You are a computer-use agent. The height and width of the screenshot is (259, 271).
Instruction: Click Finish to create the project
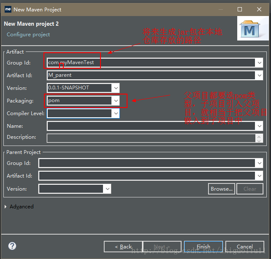click(203, 247)
